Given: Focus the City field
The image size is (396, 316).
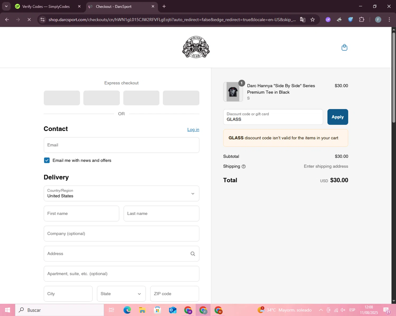Looking at the screenshot, I should pyautogui.click(x=68, y=294).
